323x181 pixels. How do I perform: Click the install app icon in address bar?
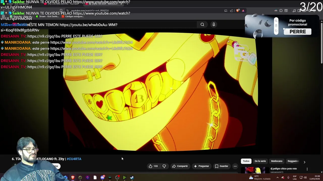pos(226,11)
